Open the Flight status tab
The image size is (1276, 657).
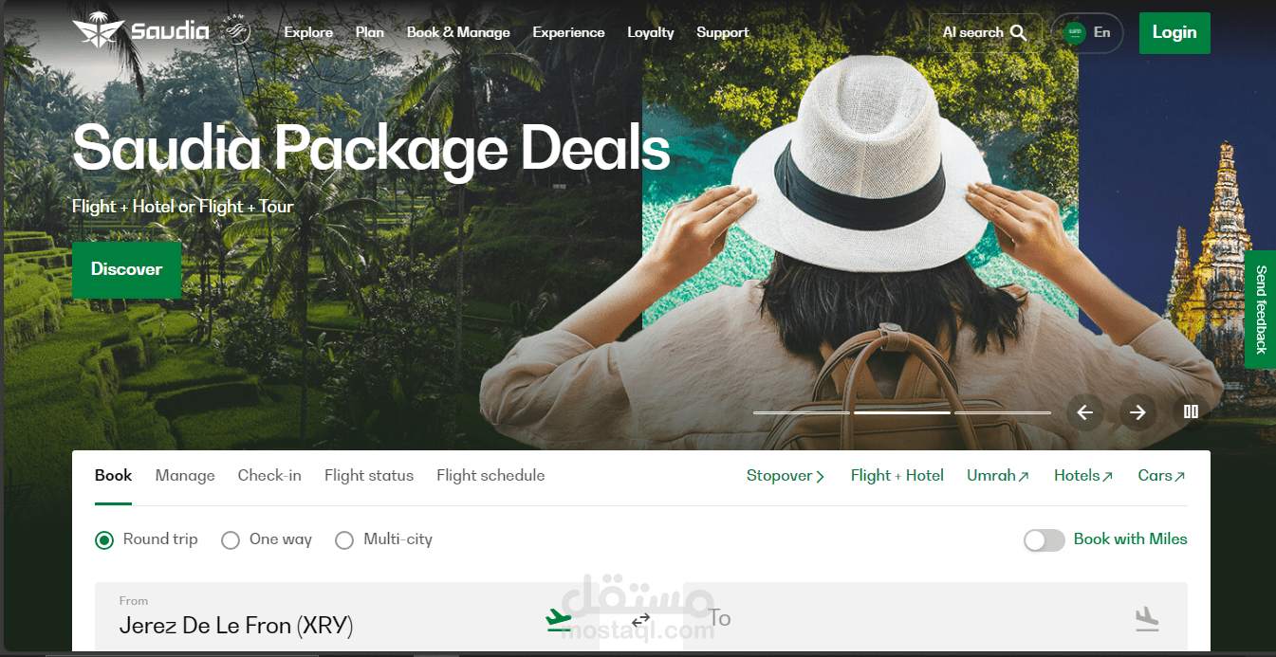[x=369, y=476]
